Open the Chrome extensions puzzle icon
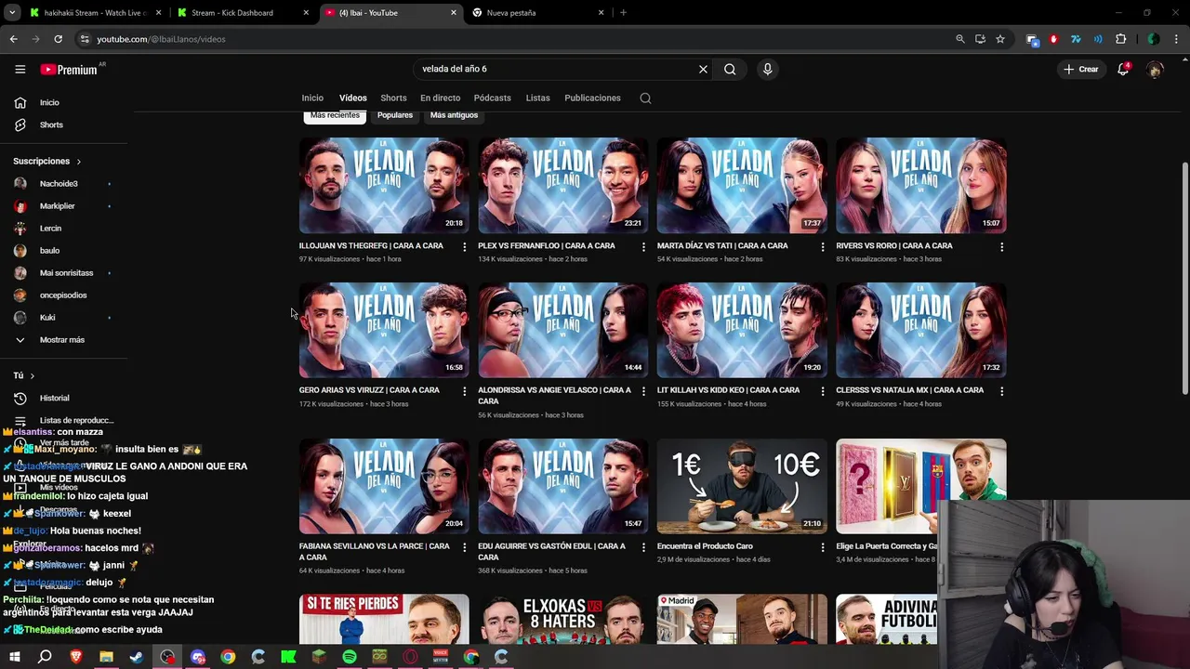1190x669 pixels. (1120, 39)
